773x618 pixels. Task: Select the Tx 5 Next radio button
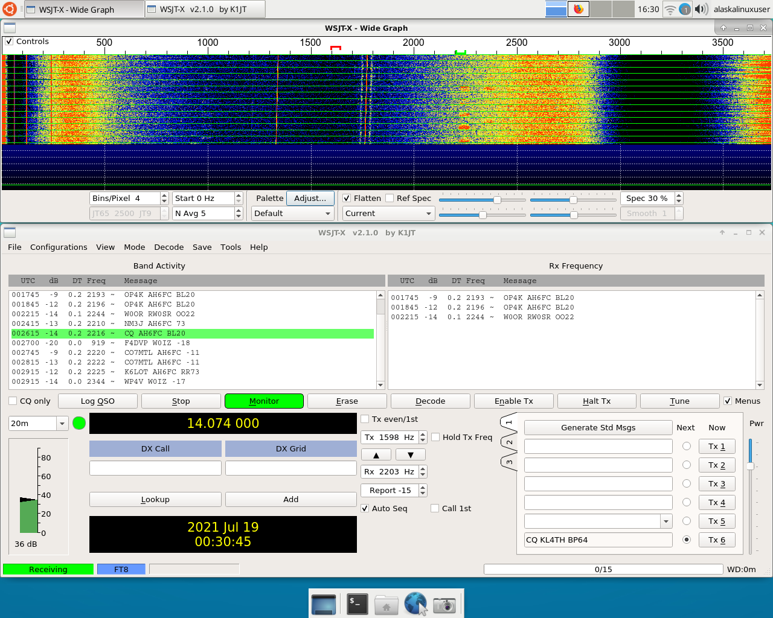[687, 521]
